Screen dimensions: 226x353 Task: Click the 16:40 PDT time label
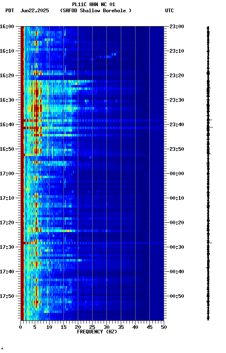pos(7,125)
